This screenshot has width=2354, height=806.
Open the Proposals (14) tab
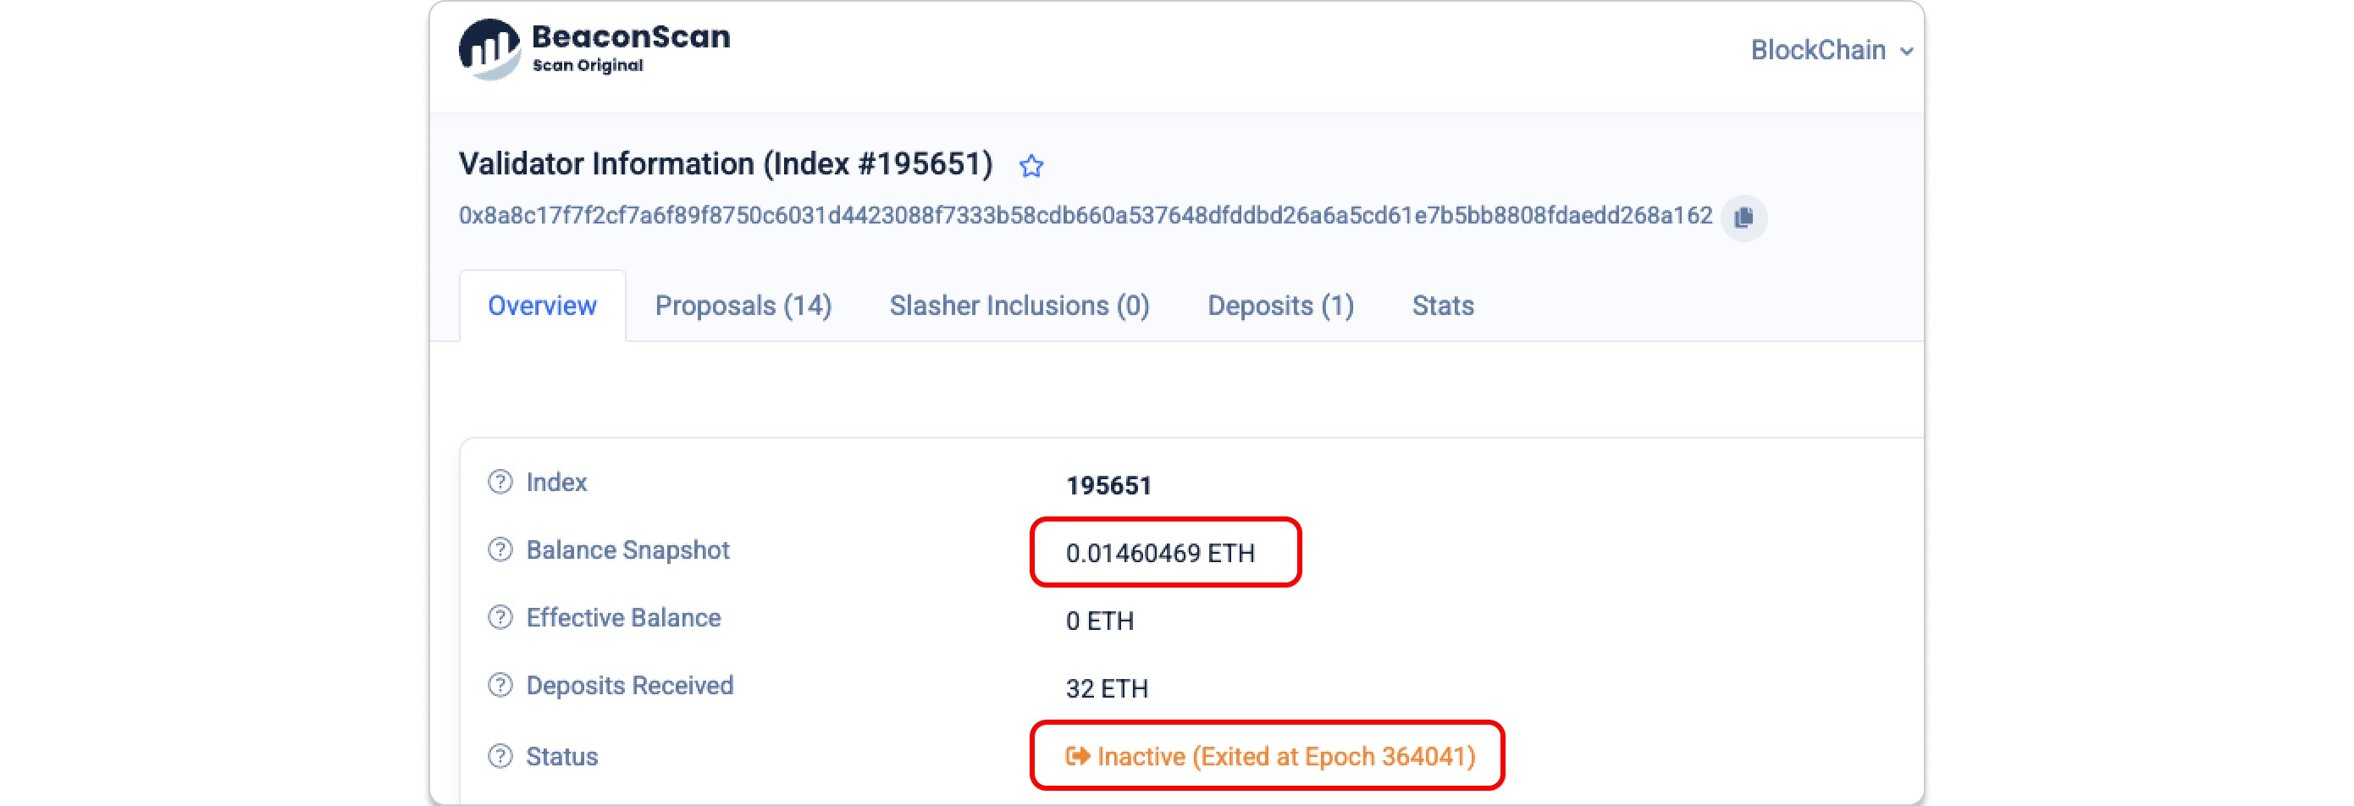[743, 306]
